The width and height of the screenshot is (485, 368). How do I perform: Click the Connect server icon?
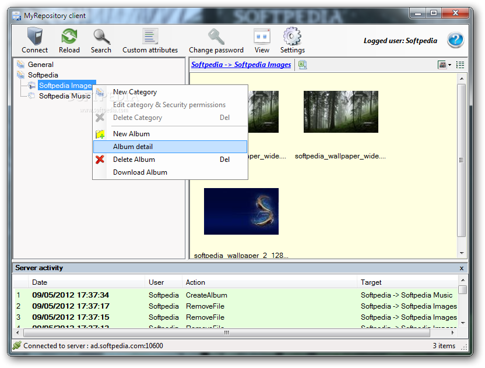point(34,36)
